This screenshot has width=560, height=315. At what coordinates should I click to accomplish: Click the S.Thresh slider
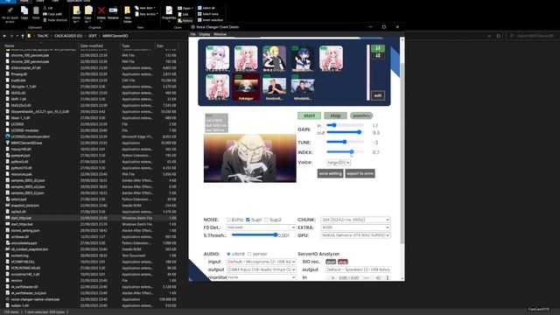255,235
